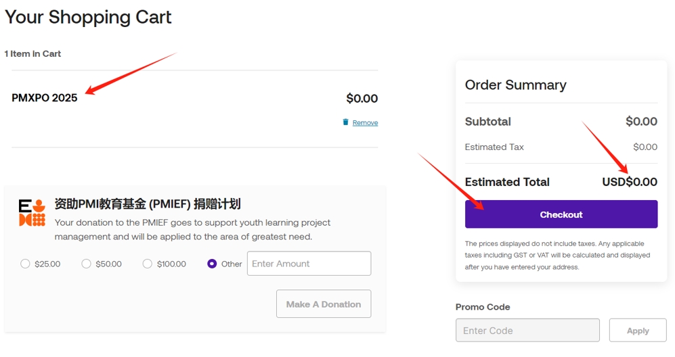
Task: Select the Other donation amount option
Action: [x=212, y=264]
